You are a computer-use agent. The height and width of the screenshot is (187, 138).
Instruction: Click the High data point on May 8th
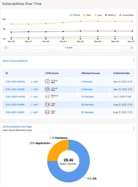point(80,21)
